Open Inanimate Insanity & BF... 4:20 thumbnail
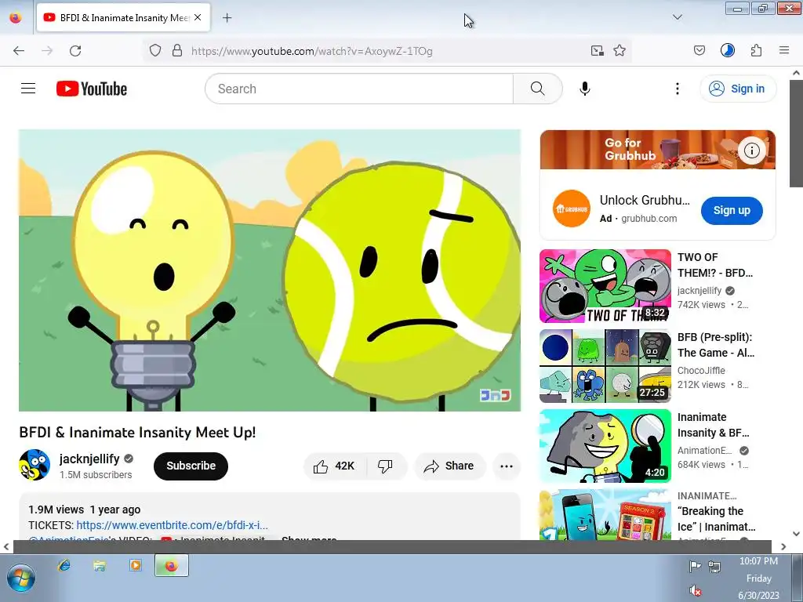 [x=605, y=446]
